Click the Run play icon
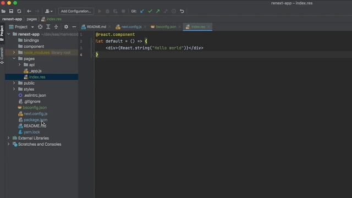The height and width of the screenshot is (198, 352). (100, 11)
